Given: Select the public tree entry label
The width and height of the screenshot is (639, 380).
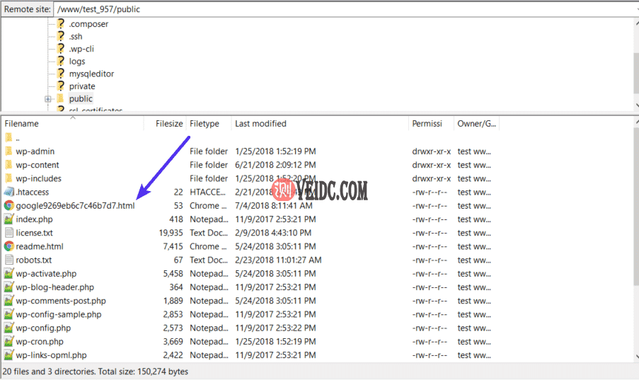Looking at the screenshot, I should [x=81, y=98].
